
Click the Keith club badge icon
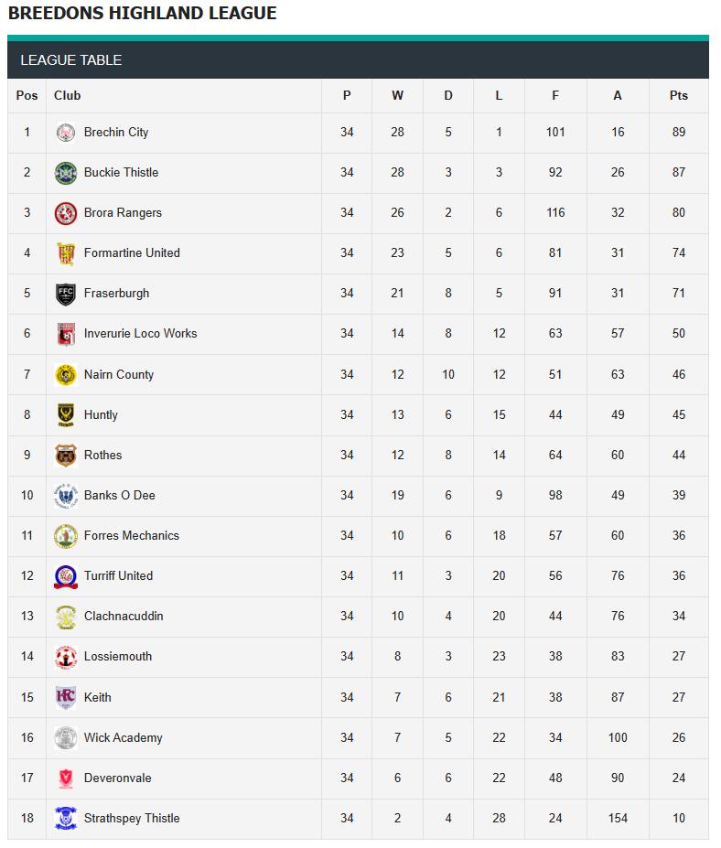tap(65, 698)
